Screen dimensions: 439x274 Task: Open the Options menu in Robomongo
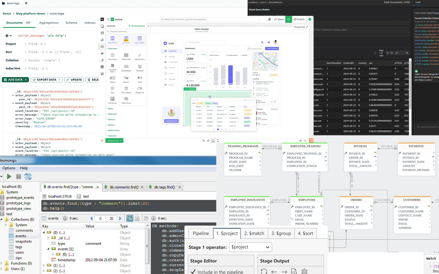pos(9,168)
